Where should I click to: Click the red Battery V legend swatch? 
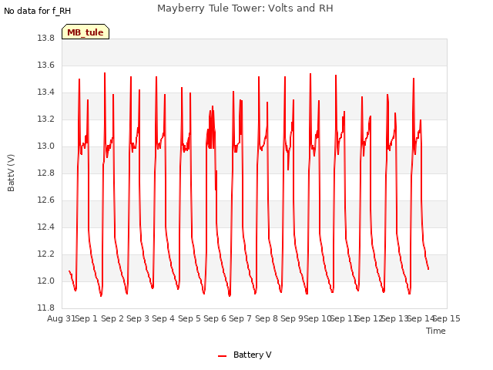[x=223, y=356]
